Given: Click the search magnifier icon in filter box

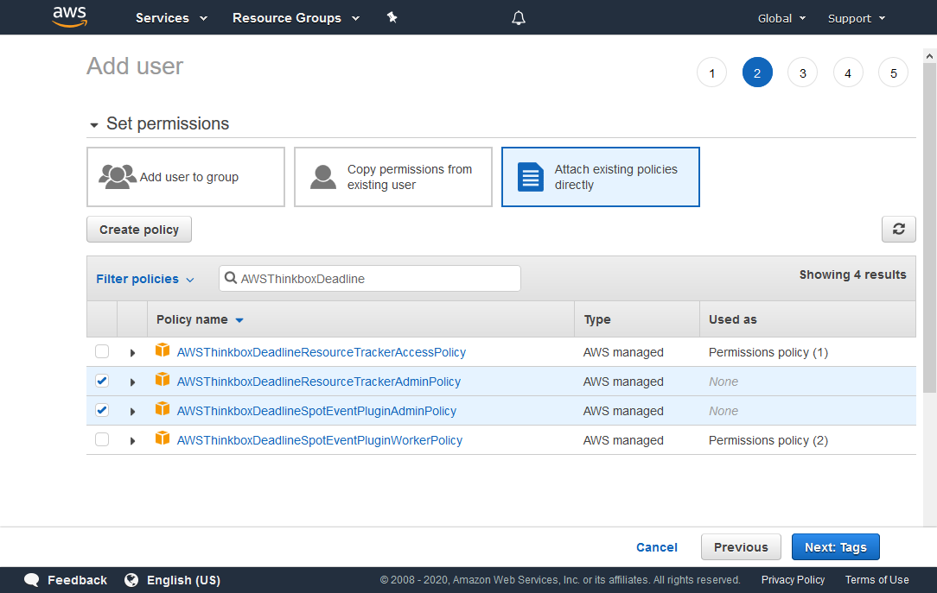Looking at the screenshot, I should (x=230, y=278).
